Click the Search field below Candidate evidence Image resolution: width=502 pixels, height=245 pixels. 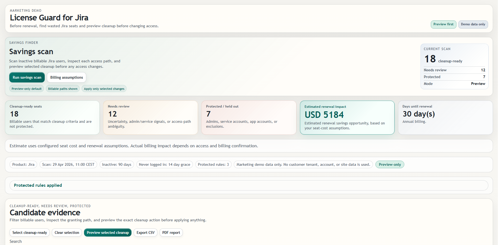(16, 241)
